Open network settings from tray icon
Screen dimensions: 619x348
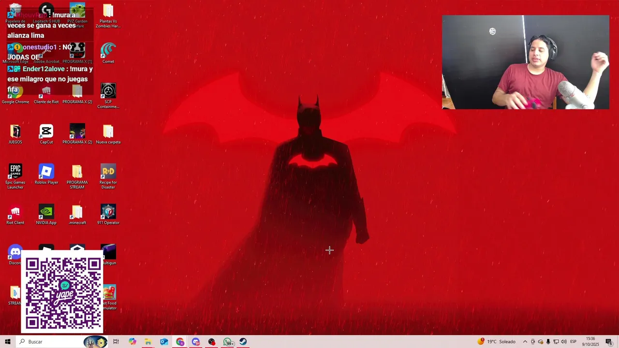pos(556,342)
